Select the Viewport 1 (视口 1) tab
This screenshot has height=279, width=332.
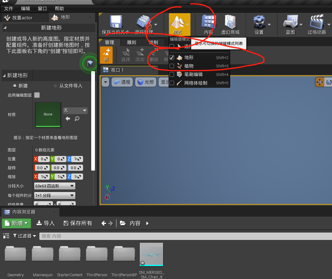click(129, 70)
